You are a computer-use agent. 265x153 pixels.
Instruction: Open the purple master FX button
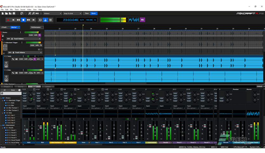pyautogui.click(x=142, y=20)
